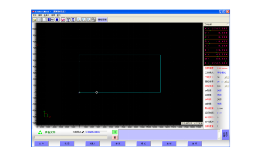Click the 消息清空 clear message button
The width and height of the screenshot is (264, 158).
(x=225, y=135)
